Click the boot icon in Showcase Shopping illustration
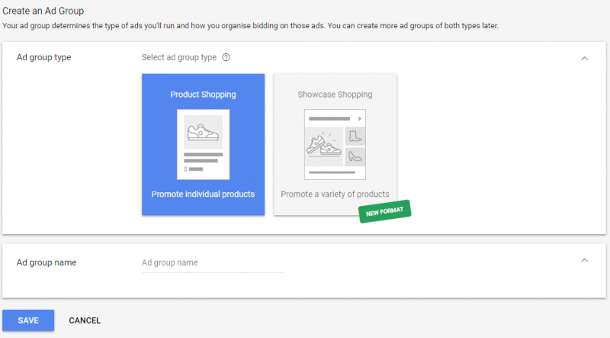Screen dimensions: 610x338 point(355,137)
